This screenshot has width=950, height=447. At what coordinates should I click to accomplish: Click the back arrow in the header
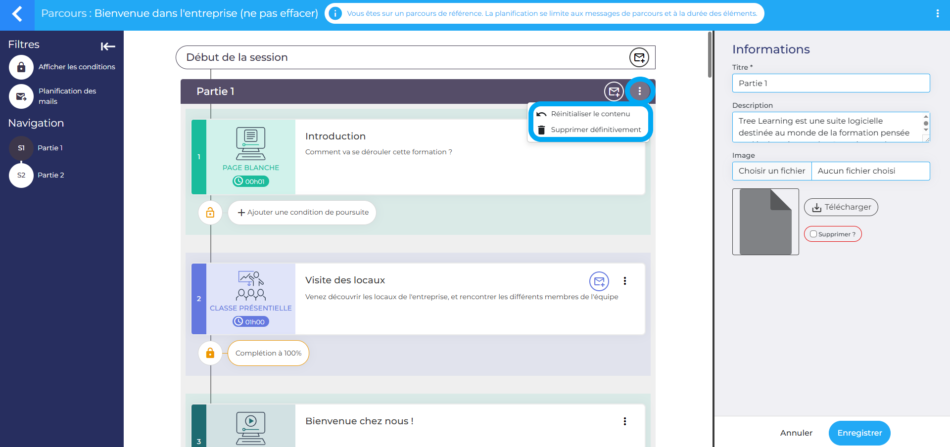pyautogui.click(x=17, y=14)
